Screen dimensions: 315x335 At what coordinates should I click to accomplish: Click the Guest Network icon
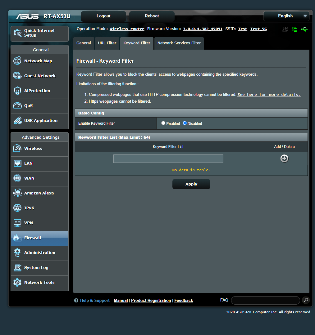(17, 75)
